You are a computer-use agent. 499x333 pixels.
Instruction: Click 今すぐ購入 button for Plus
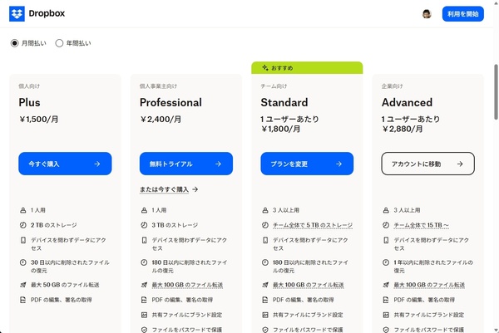tap(65, 164)
